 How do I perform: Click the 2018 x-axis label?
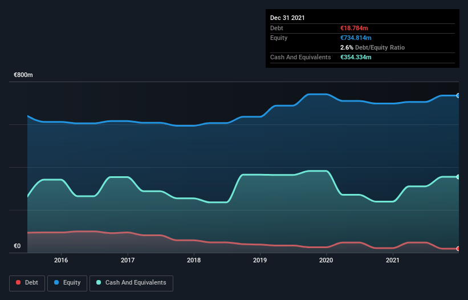coord(194,260)
